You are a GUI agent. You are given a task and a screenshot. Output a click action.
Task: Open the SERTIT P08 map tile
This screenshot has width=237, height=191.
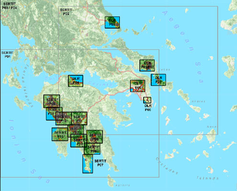pos(52,101)
